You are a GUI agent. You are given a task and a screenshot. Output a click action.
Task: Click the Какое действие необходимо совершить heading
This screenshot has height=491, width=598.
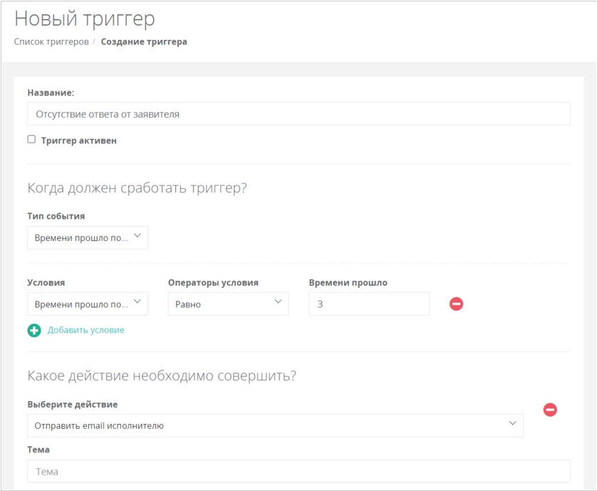tap(162, 376)
